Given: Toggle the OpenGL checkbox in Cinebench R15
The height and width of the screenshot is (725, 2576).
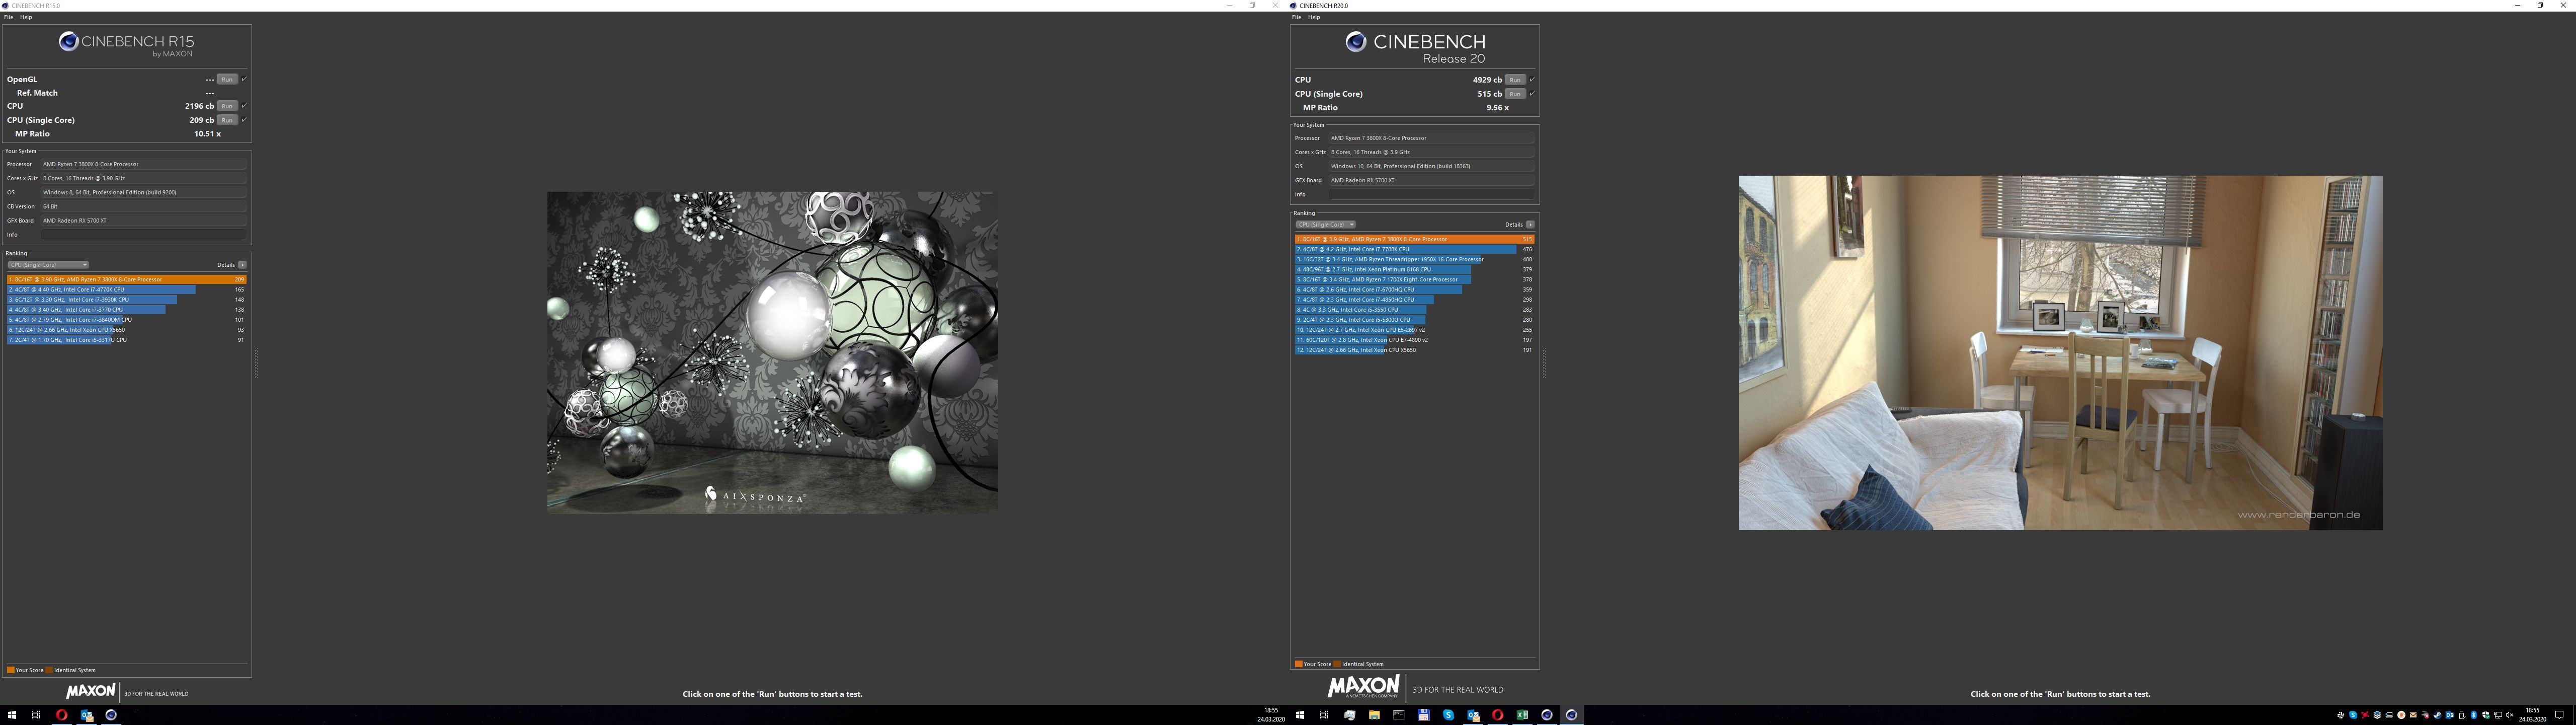Looking at the screenshot, I should 244,79.
